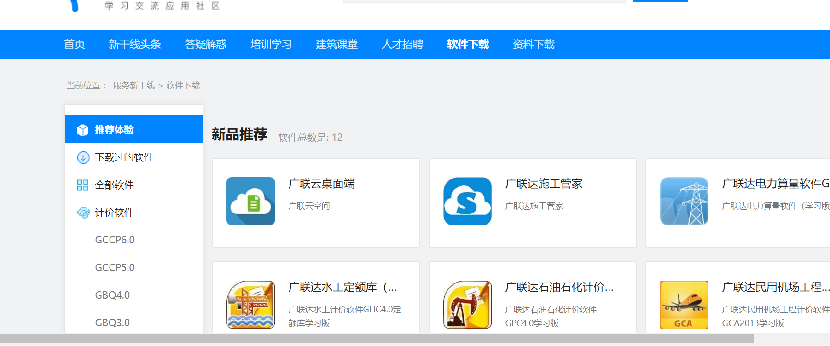Open 广联达电力算量软件 title
Viewport: 830px width, 346px height.
click(x=776, y=184)
